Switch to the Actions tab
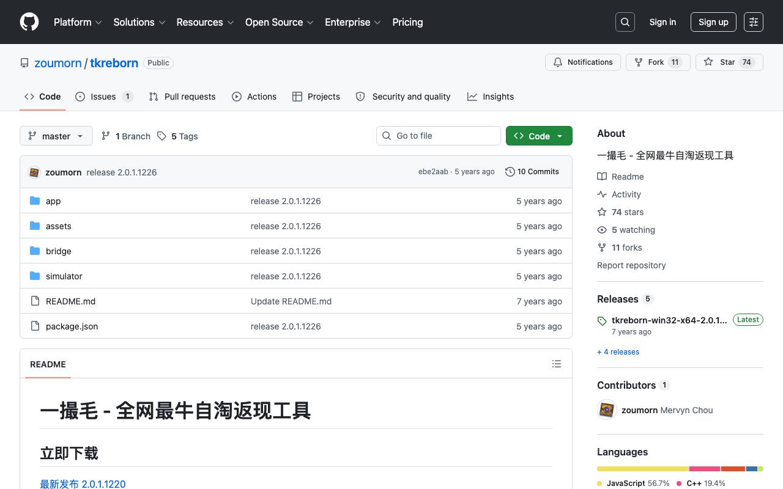 [254, 97]
